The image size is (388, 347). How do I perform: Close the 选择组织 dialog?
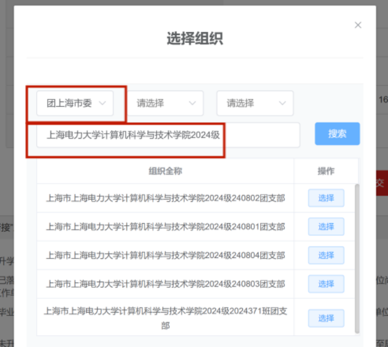(358, 25)
